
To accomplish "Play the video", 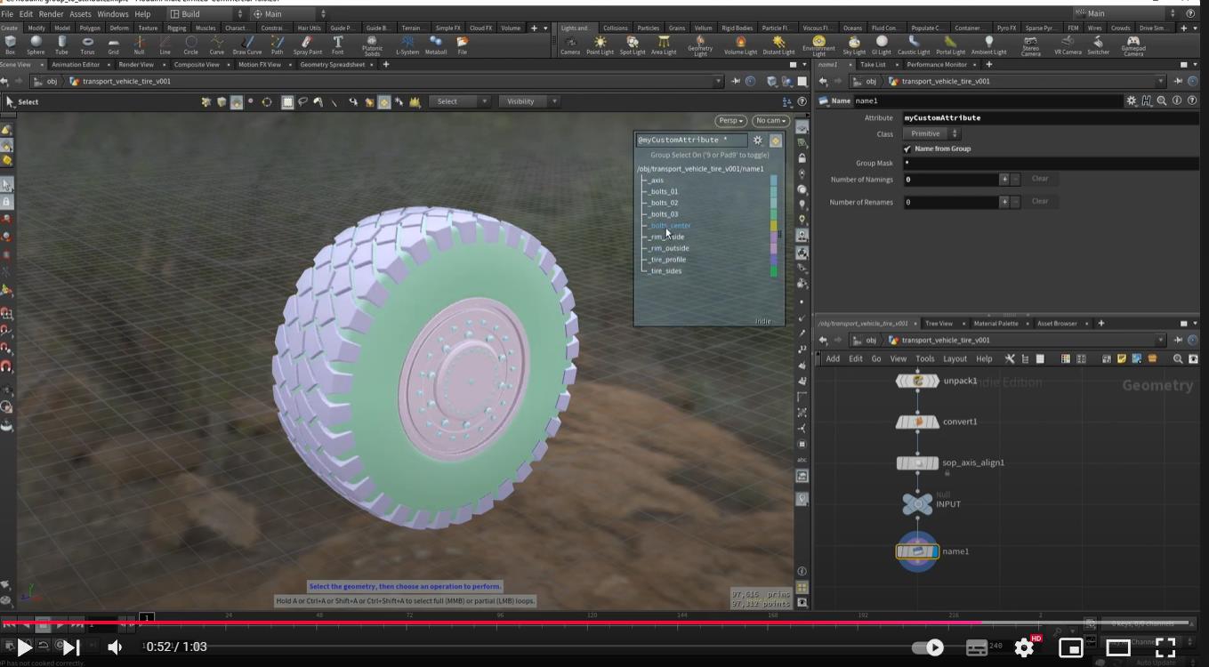I will pyautogui.click(x=24, y=647).
